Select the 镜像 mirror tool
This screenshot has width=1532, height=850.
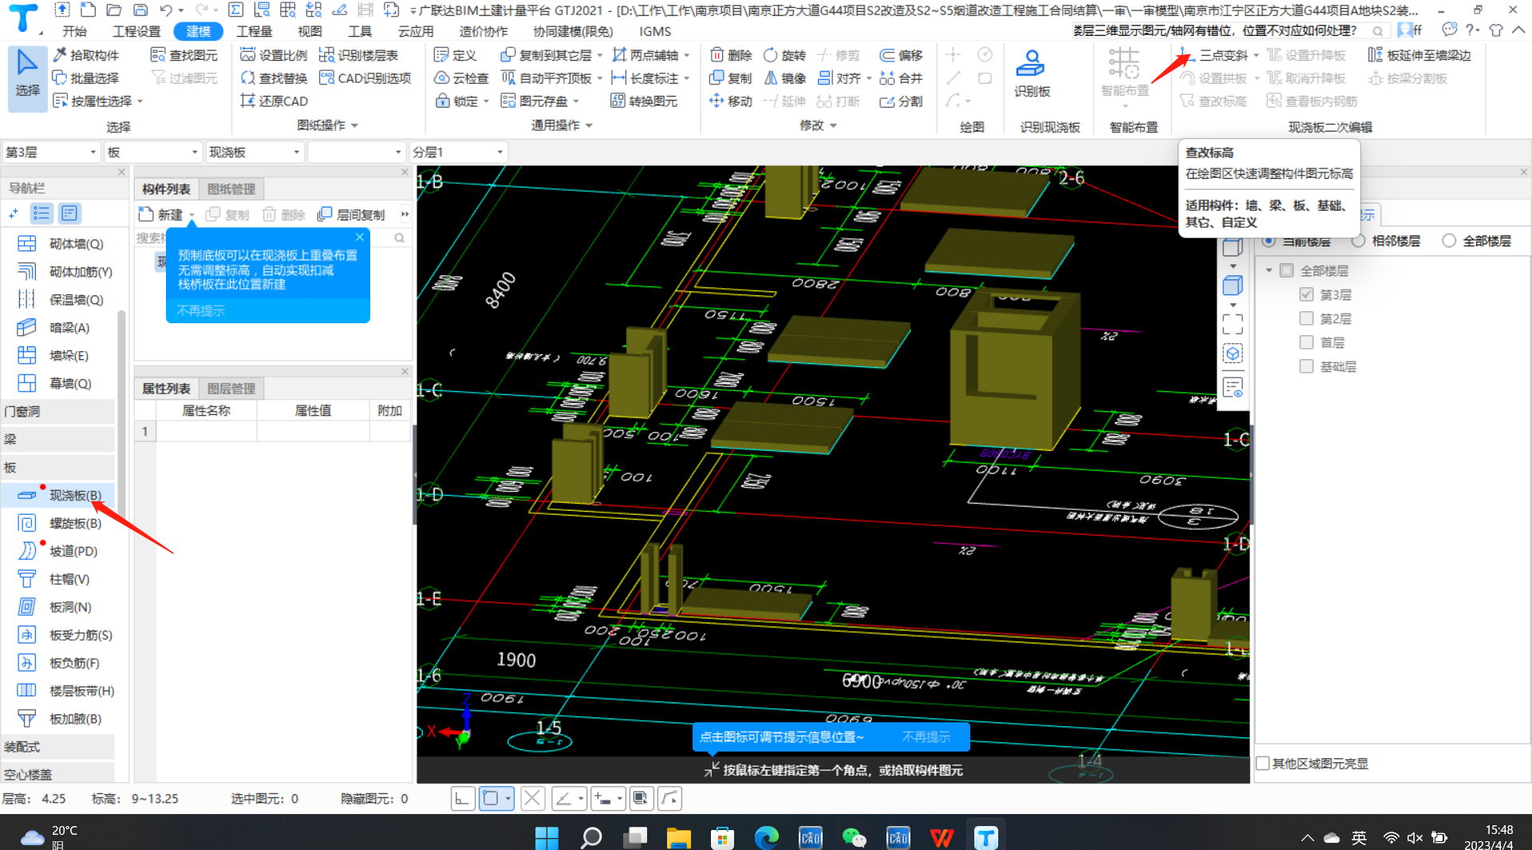(x=784, y=78)
